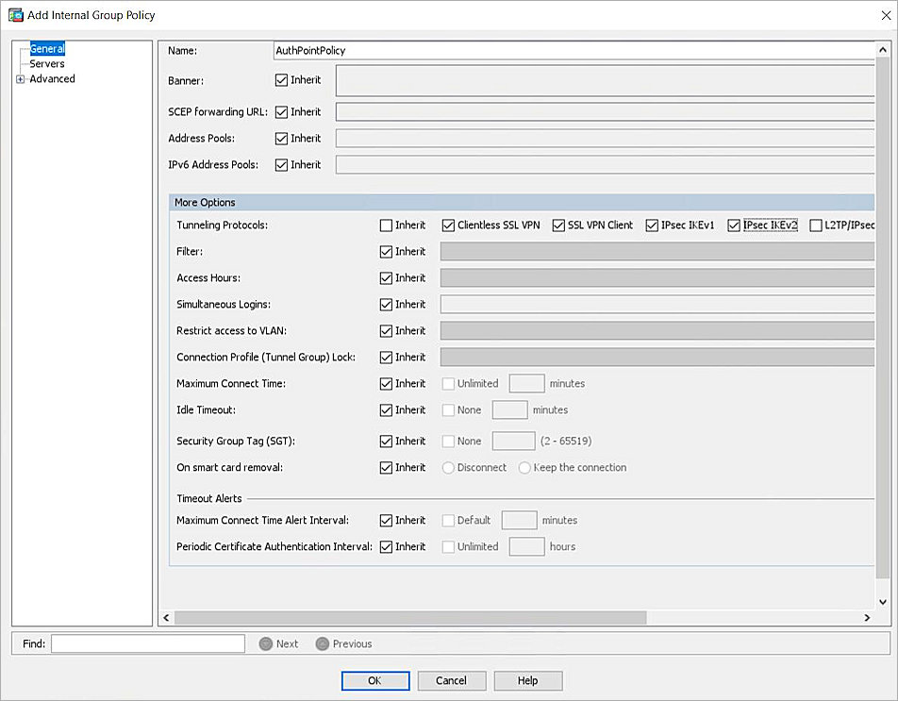Viewport: 898px width, 701px height.
Task: Select the Disconnect radio button
Action: click(x=448, y=467)
